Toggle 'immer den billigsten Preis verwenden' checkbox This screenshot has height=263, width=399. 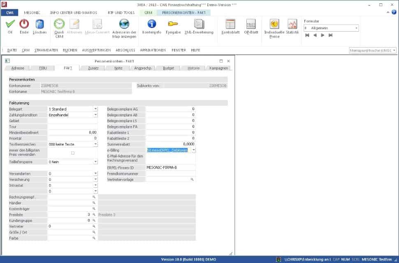(x=73, y=153)
